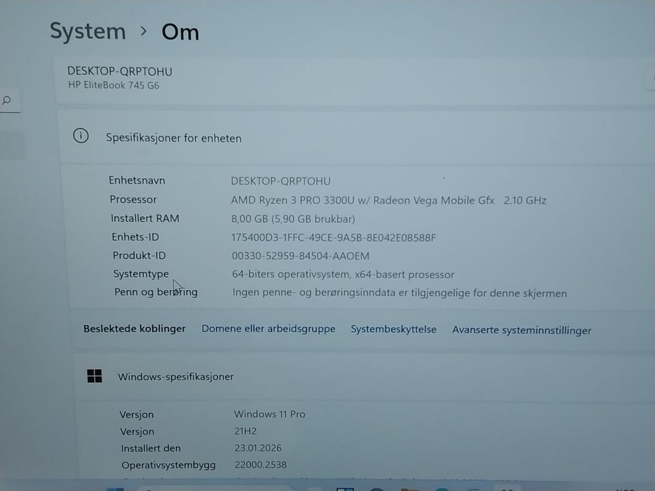
Task: Go back to System in the breadcrumb
Action: (88, 31)
